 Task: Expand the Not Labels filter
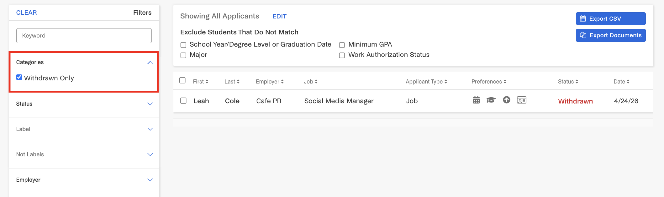click(x=150, y=154)
